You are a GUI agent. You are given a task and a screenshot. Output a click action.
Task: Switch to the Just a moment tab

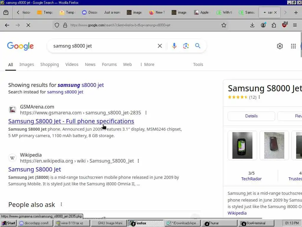click(x=112, y=12)
